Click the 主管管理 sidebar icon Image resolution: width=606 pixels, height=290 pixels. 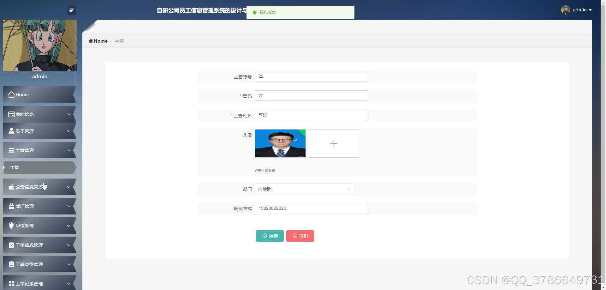pyautogui.click(x=11, y=150)
